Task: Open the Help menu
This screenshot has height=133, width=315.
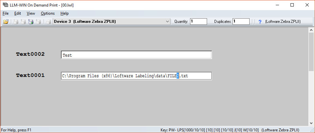Action: point(64,13)
